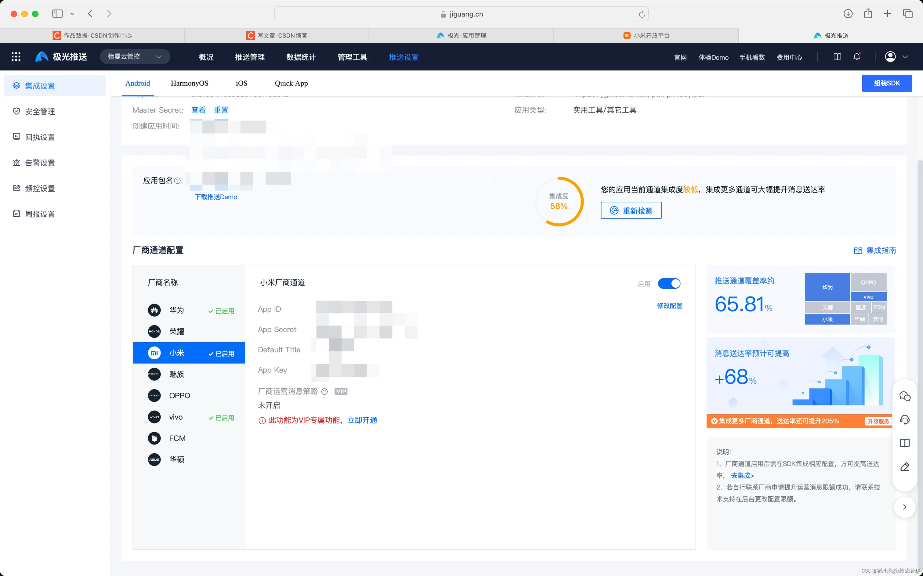Viewport: 923px width, 576px height.
Task: Collapse the floating panel with right arrow
Action: coord(905,507)
